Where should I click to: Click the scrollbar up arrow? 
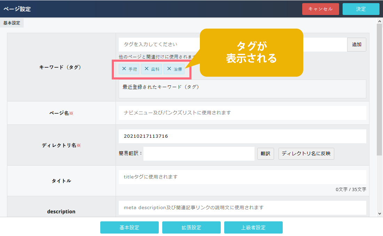point(380,21)
